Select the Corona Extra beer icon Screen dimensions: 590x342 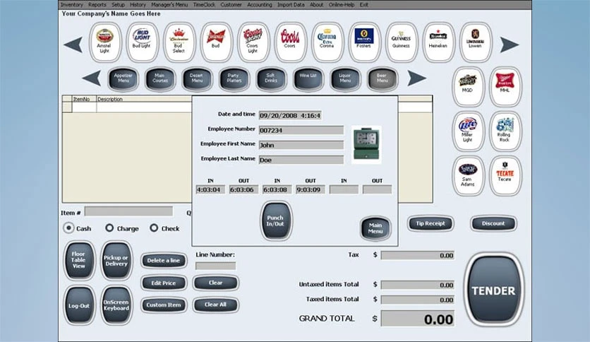[327, 42]
